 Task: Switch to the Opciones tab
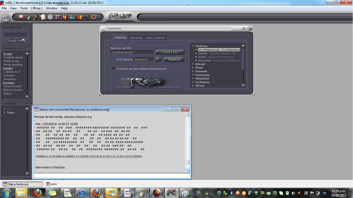coord(136,38)
